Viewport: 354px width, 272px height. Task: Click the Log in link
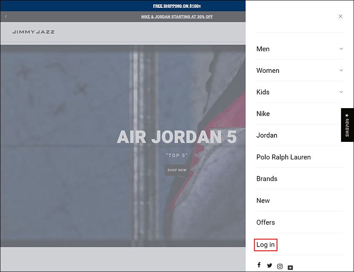point(266,245)
